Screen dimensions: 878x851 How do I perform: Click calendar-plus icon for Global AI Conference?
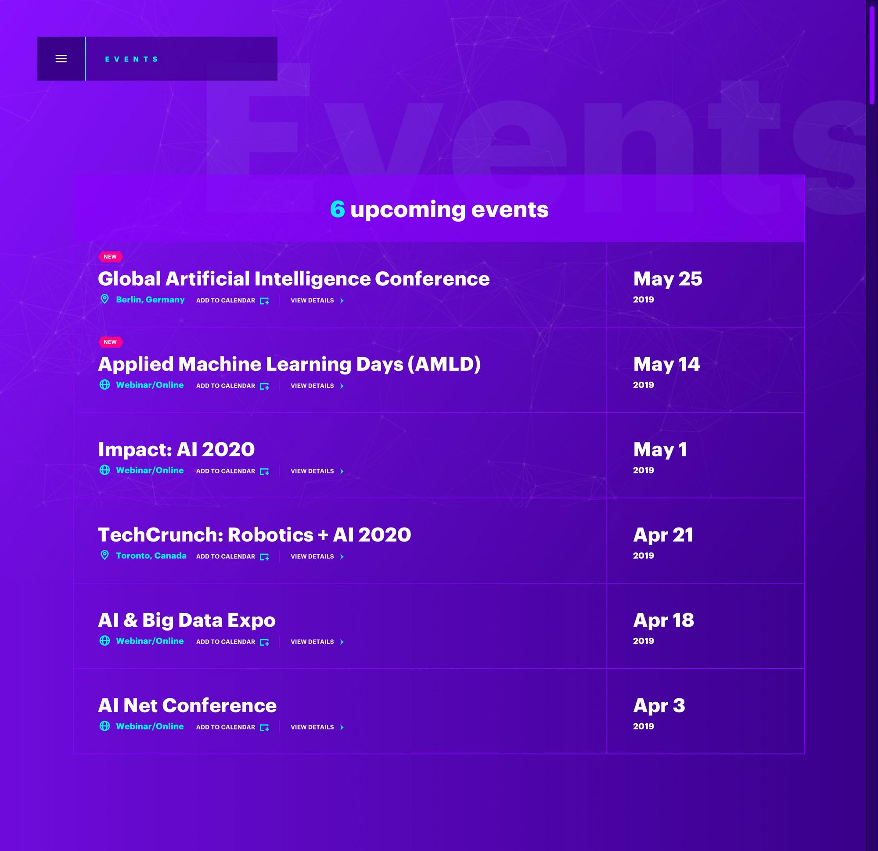[x=264, y=301]
